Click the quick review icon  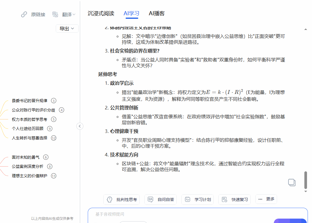tap(225, 200)
